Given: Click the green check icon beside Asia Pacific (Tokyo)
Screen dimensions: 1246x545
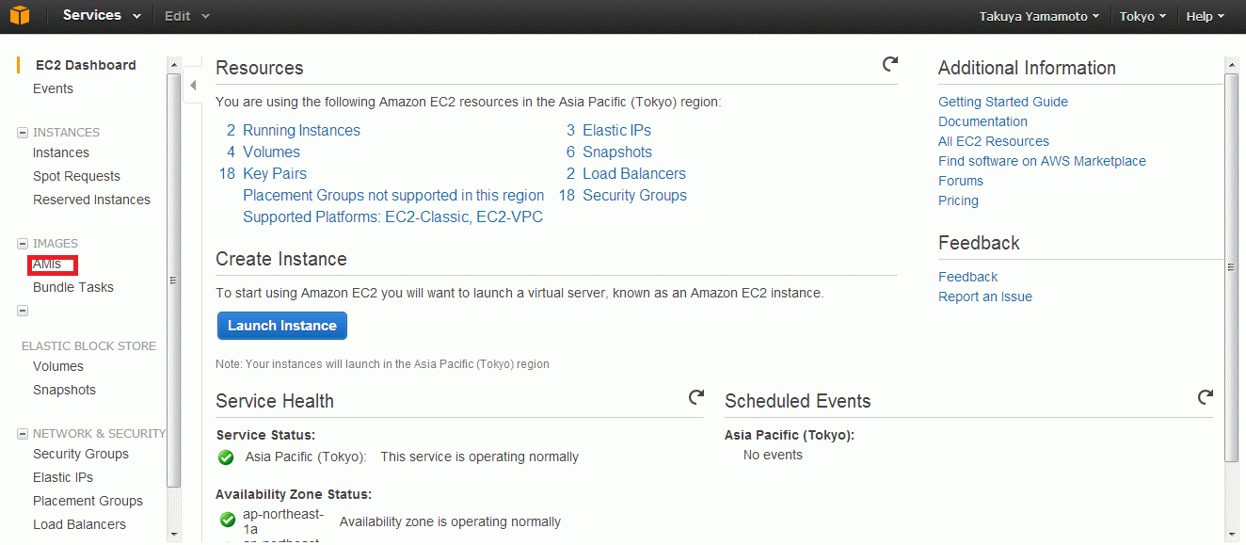Looking at the screenshot, I should tap(226, 457).
